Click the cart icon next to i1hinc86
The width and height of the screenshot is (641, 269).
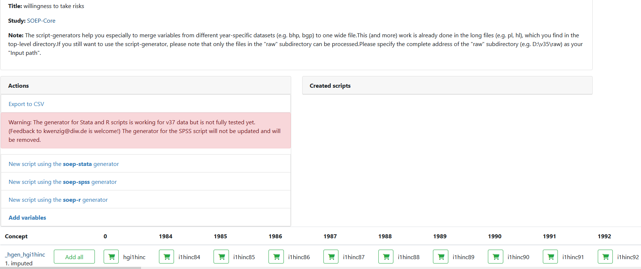click(x=276, y=257)
